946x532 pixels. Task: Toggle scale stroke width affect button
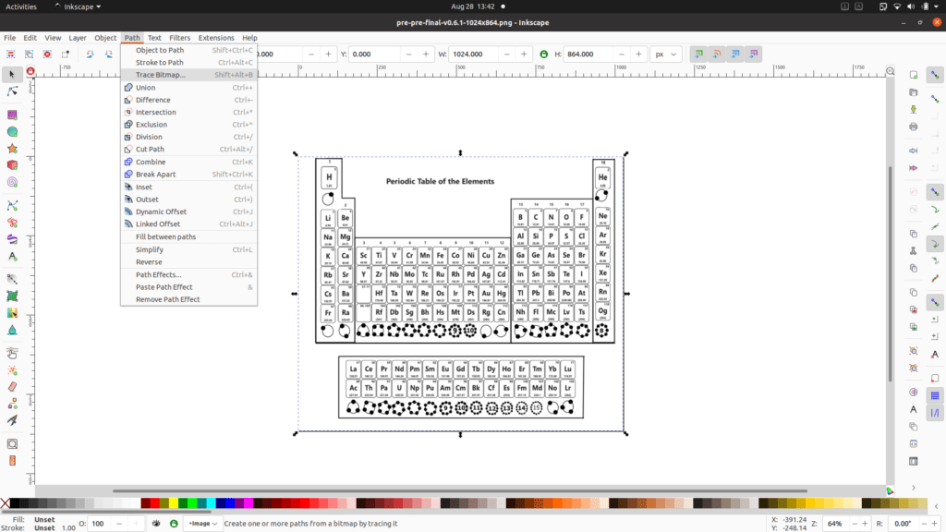click(698, 54)
